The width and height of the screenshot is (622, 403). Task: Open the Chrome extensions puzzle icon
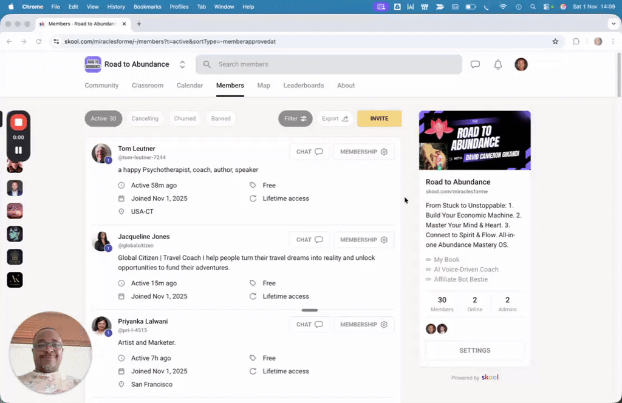coord(576,41)
